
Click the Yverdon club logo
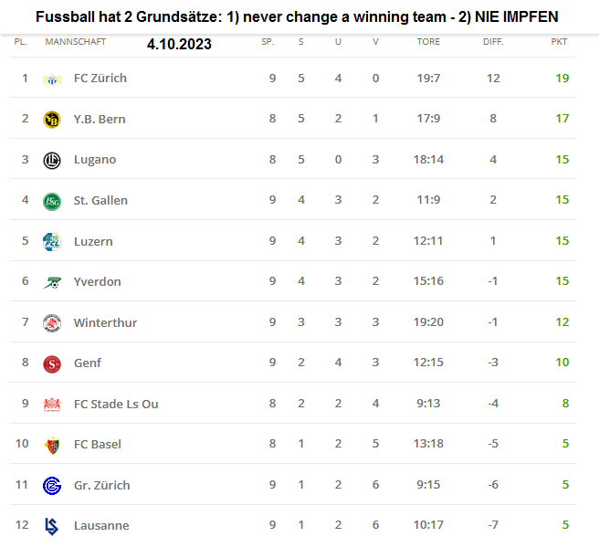51,282
